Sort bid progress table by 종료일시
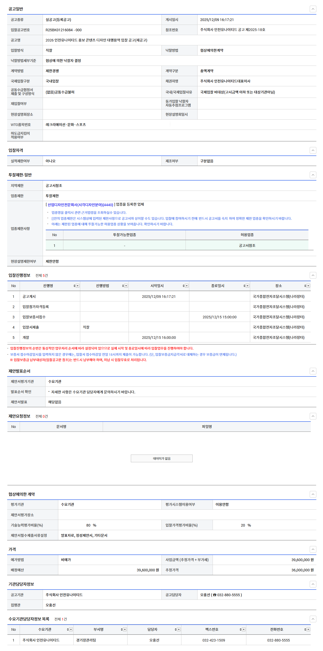 coord(244,286)
